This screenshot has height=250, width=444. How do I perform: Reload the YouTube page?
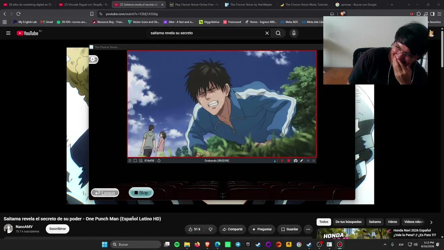(x=18, y=14)
